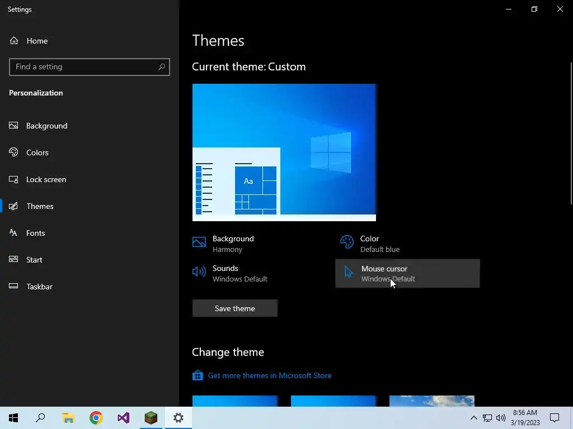Click the Themes page title
Viewport: 573px width, 429px height.
tap(218, 40)
